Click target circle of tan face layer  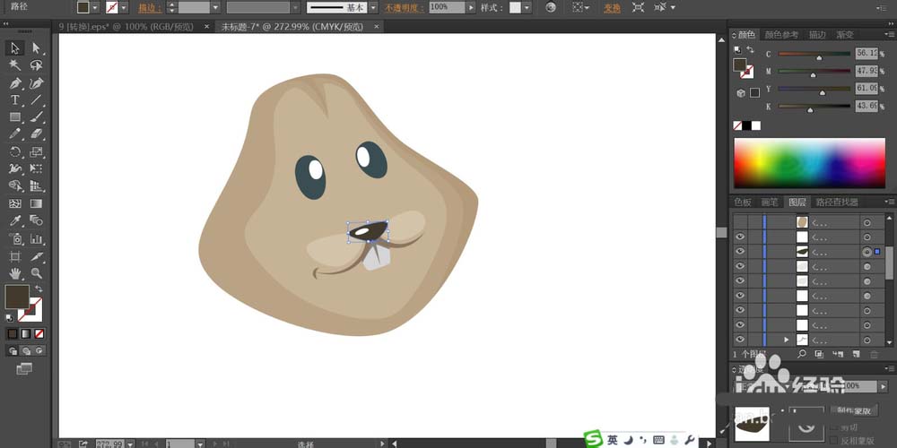pyautogui.click(x=867, y=222)
